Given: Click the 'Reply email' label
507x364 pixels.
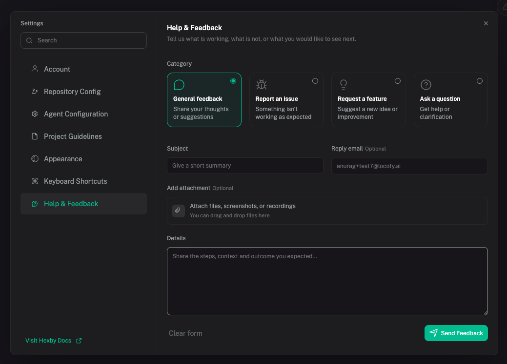Looking at the screenshot, I should (347, 149).
